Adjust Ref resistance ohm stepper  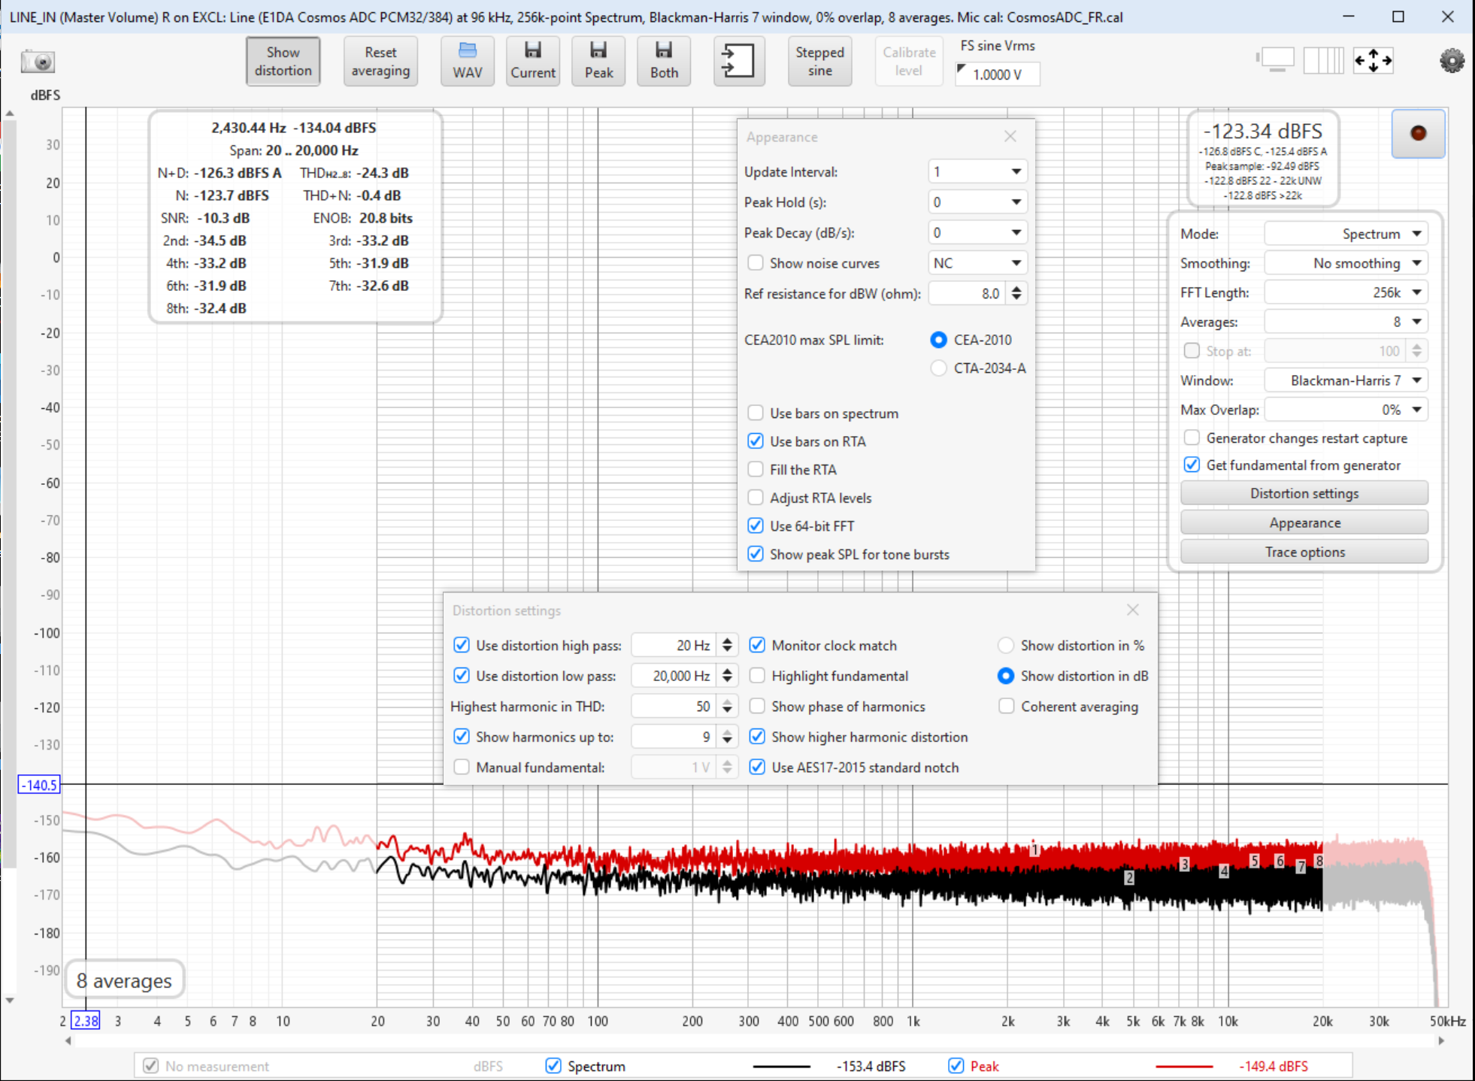(1016, 294)
